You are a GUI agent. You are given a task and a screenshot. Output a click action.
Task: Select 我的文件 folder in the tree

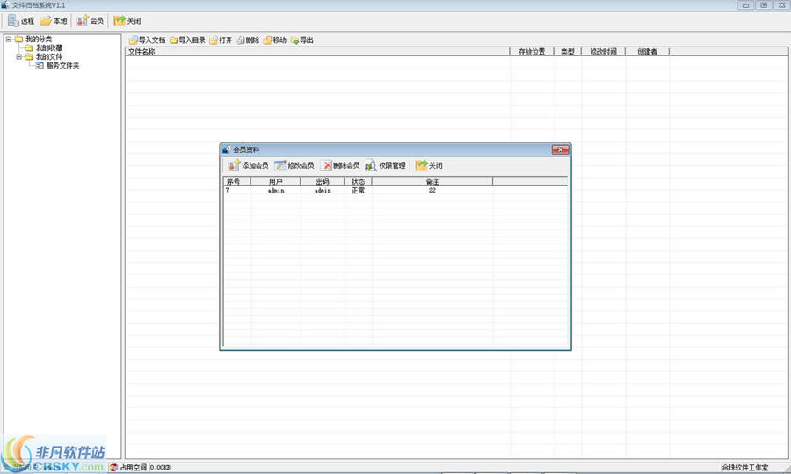tap(49, 56)
